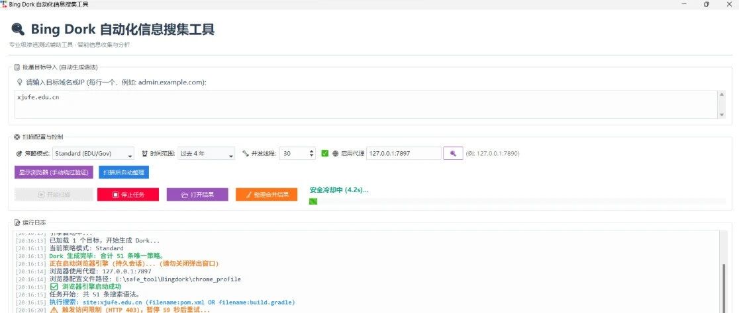Click the globe icon beside 启用代理

336,153
